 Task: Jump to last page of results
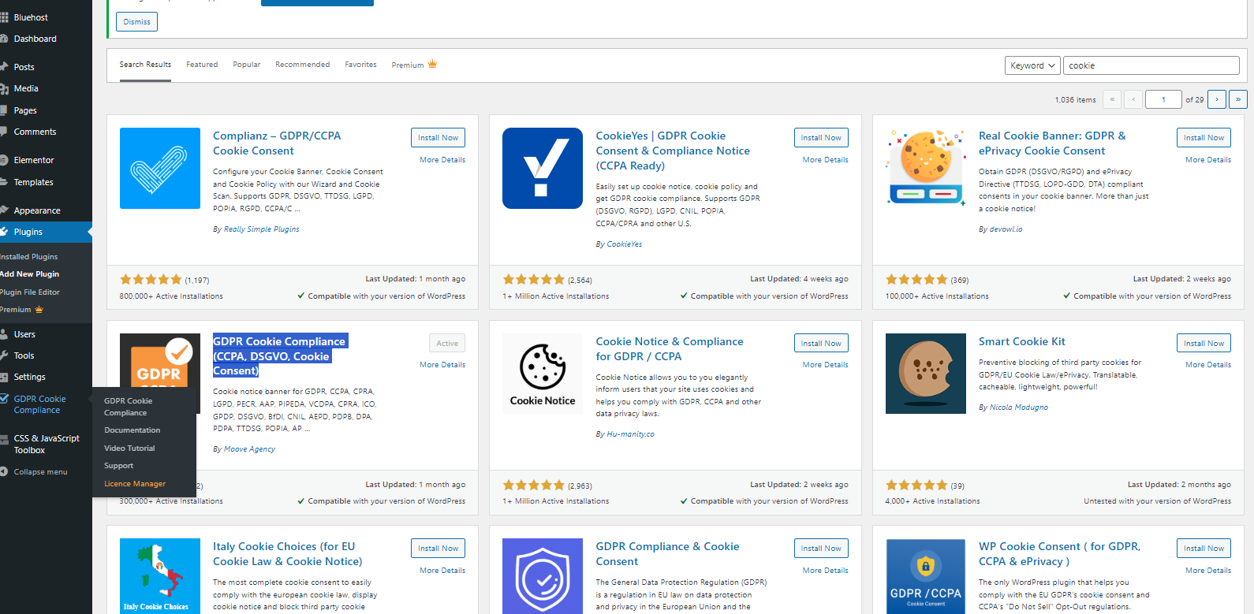(1238, 99)
